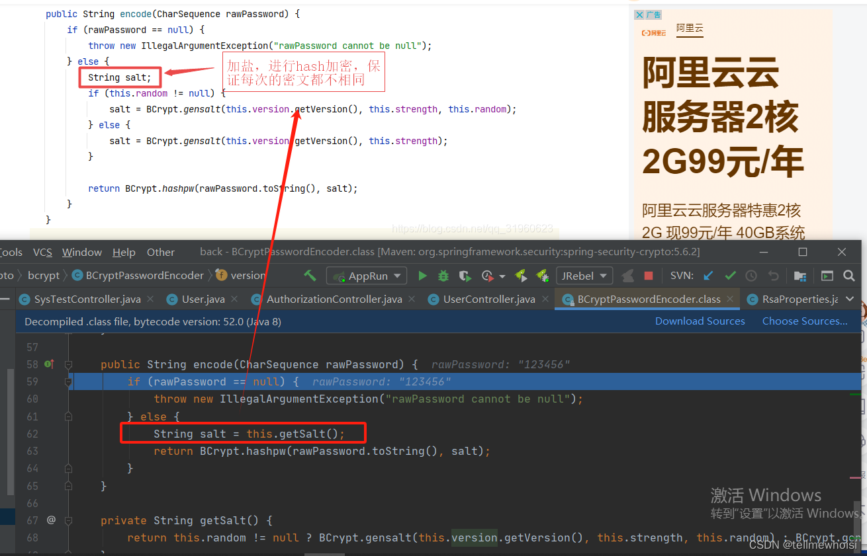The width and height of the screenshot is (867, 556).
Task: Click the Build project hammer icon
Action: pyautogui.click(x=310, y=276)
